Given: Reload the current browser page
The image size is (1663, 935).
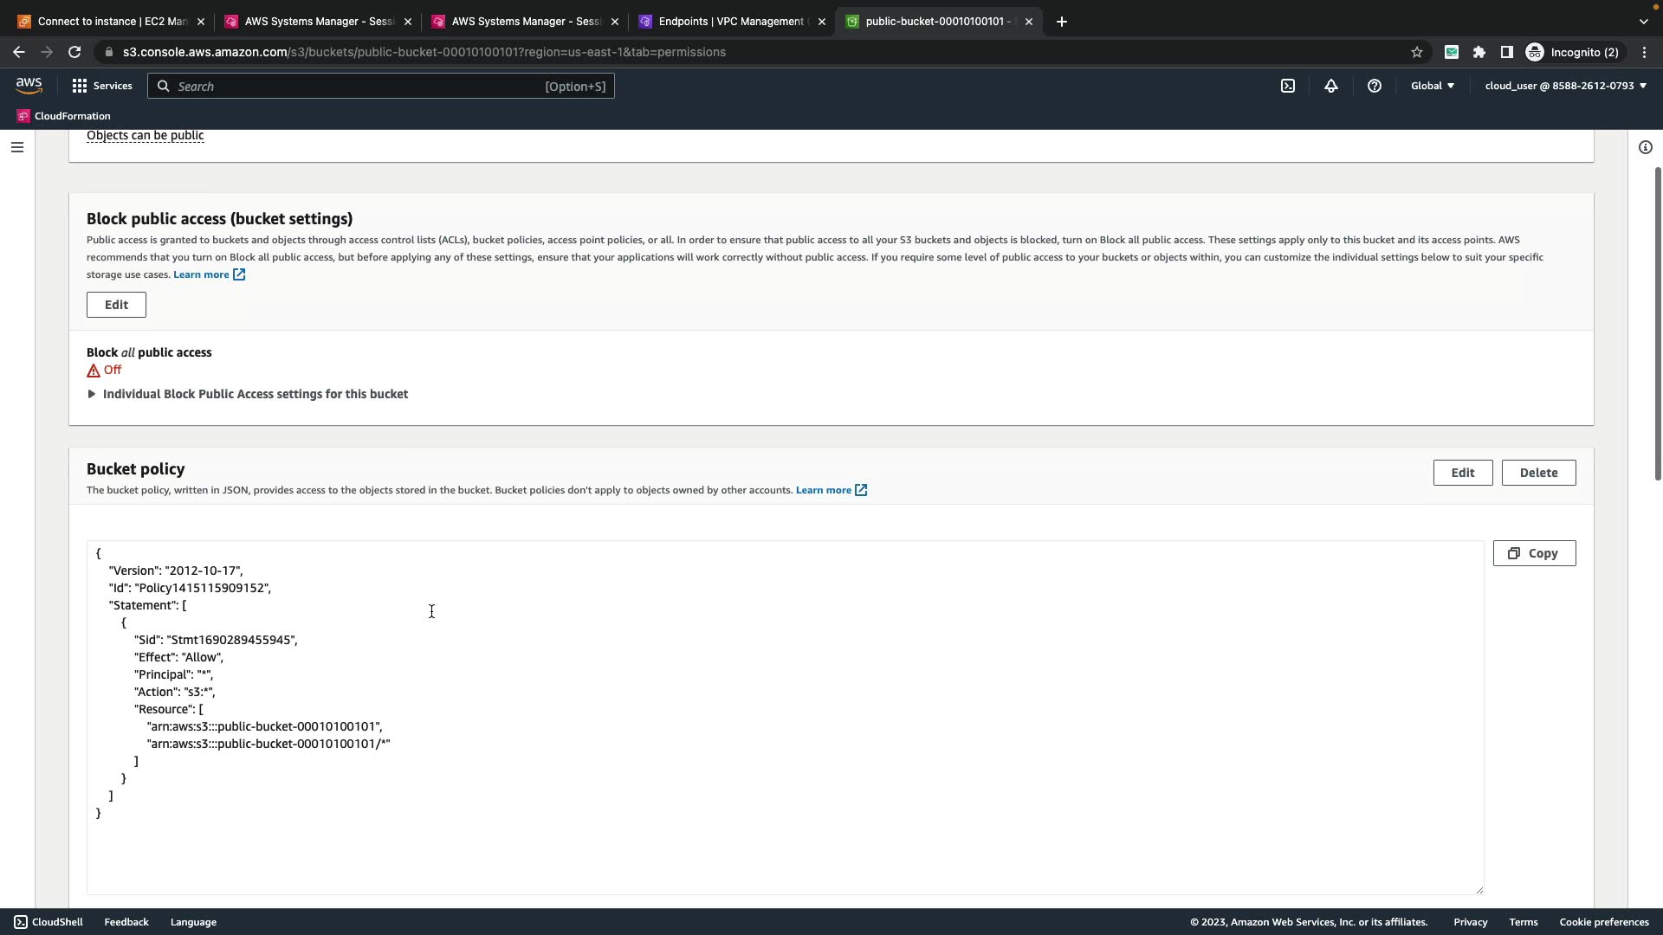Looking at the screenshot, I should coord(74,52).
